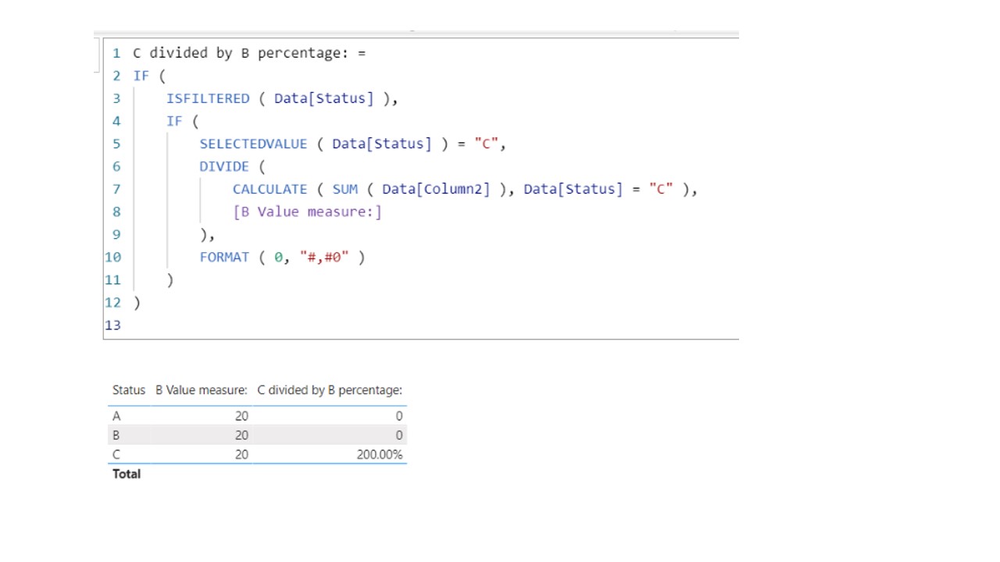Click the "#,#0" format string
The width and height of the screenshot is (1000, 562).
(x=323, y=257)
